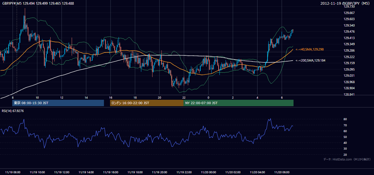The height and width of the screenshot is (175, 374).
Task: Click the 11/19 20:00 time axis label
Action: [x=159, y=172]
